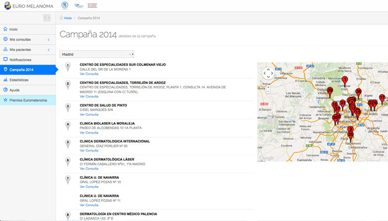Click list marker number 4
Screen dimensions: 388x221
pyautogui.click(x=68, y=125)
